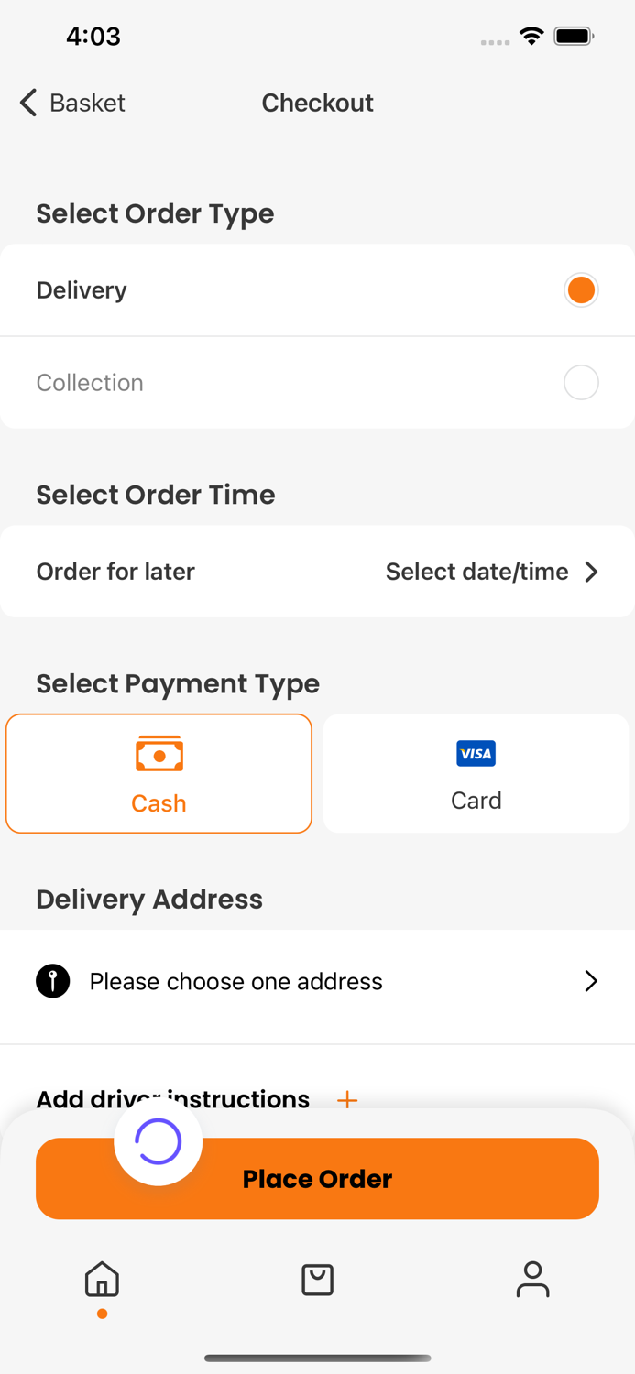Screen dimensions: 635x1374
Task: Tap the orange cash banknote icon
Action: coord(159,754)
